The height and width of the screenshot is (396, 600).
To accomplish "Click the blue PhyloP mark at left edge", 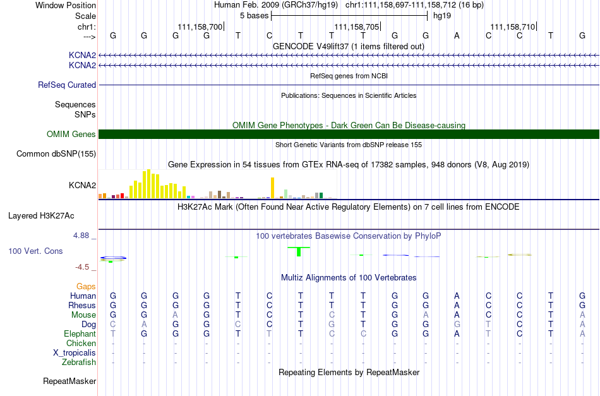I will click(113, 258).
